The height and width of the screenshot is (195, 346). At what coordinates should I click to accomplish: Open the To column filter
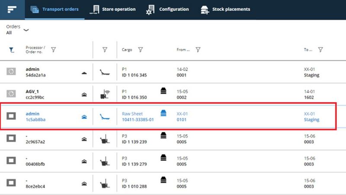tap(320, 50)
